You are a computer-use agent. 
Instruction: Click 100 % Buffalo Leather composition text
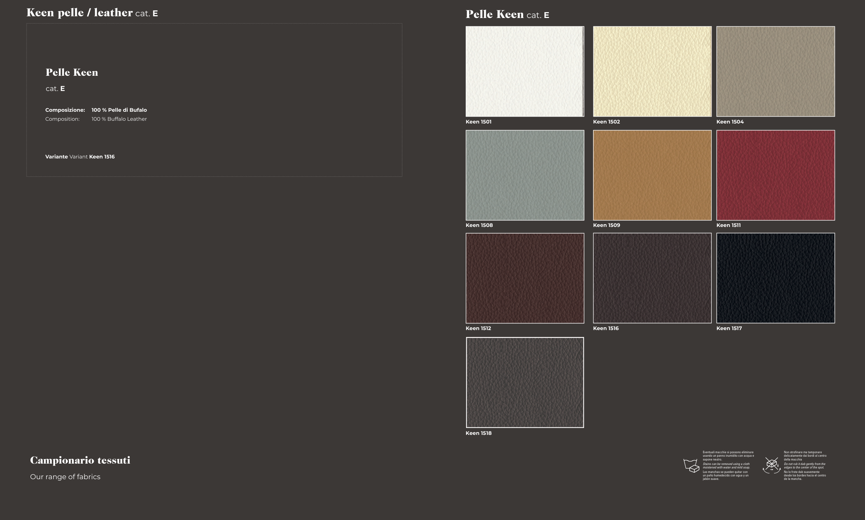[x=119, y=119]
